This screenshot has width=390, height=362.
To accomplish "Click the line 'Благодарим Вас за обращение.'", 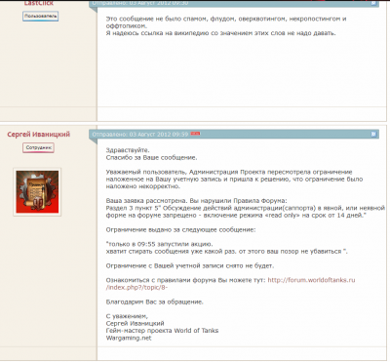I will 154,302.
